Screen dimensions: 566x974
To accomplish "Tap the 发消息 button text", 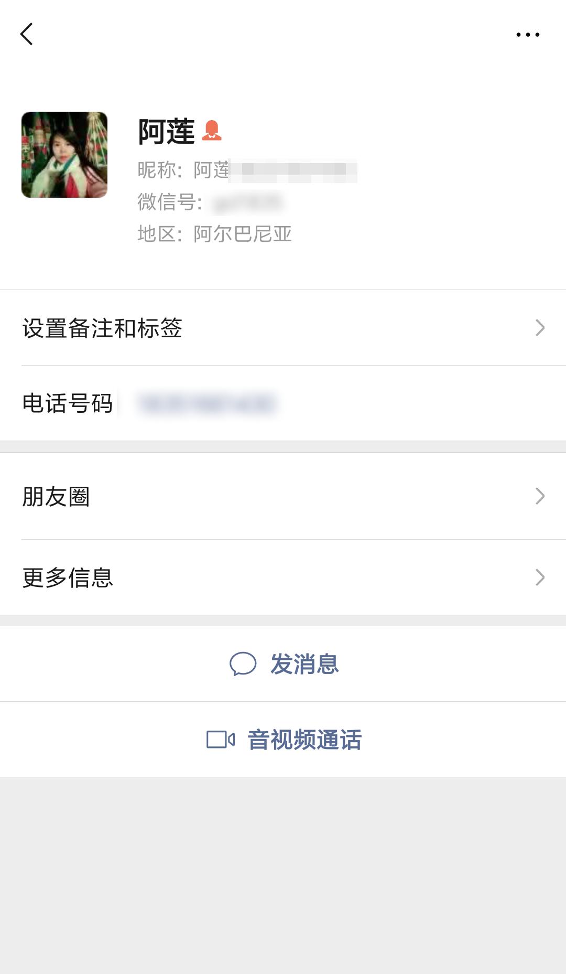I will tap(304, 664).
